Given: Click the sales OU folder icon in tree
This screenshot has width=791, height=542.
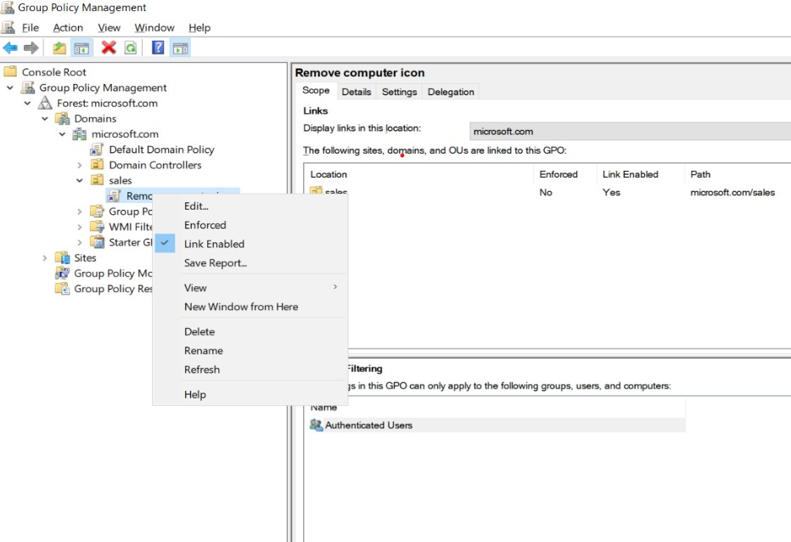Looking at the screenshot, I should [97, 180].
